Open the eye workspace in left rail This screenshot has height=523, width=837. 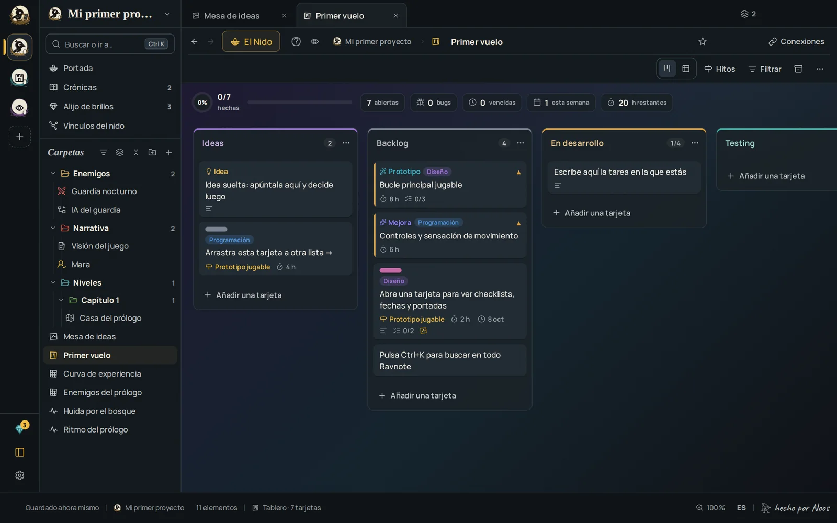[x=19, y=107]
